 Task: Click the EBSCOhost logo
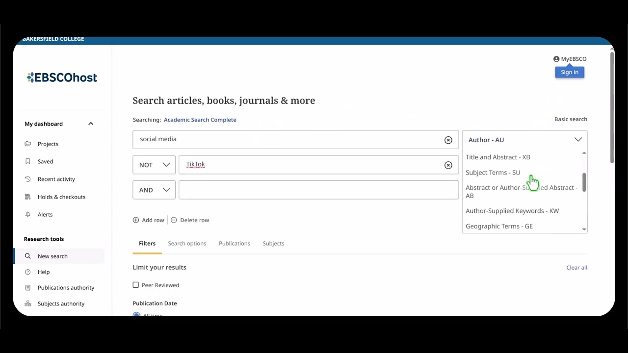pyautogui.click(x=62, y=77)
